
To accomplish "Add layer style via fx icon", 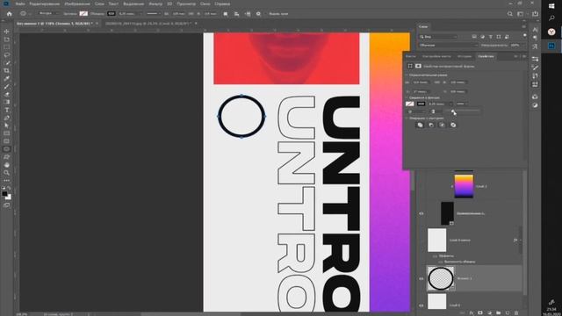I will pyautogui.click(x=472, y=312).
